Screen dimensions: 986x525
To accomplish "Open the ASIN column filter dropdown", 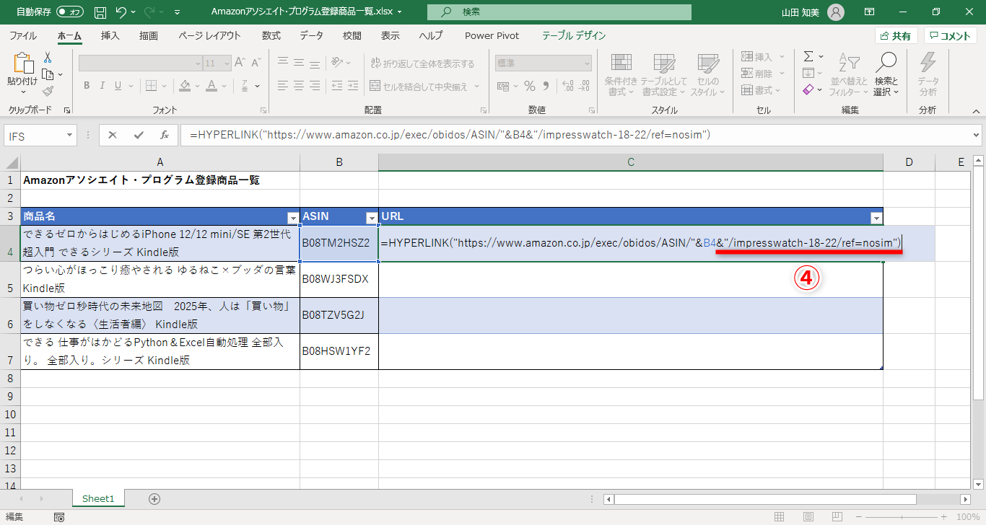I will click(x=372, y=218).
